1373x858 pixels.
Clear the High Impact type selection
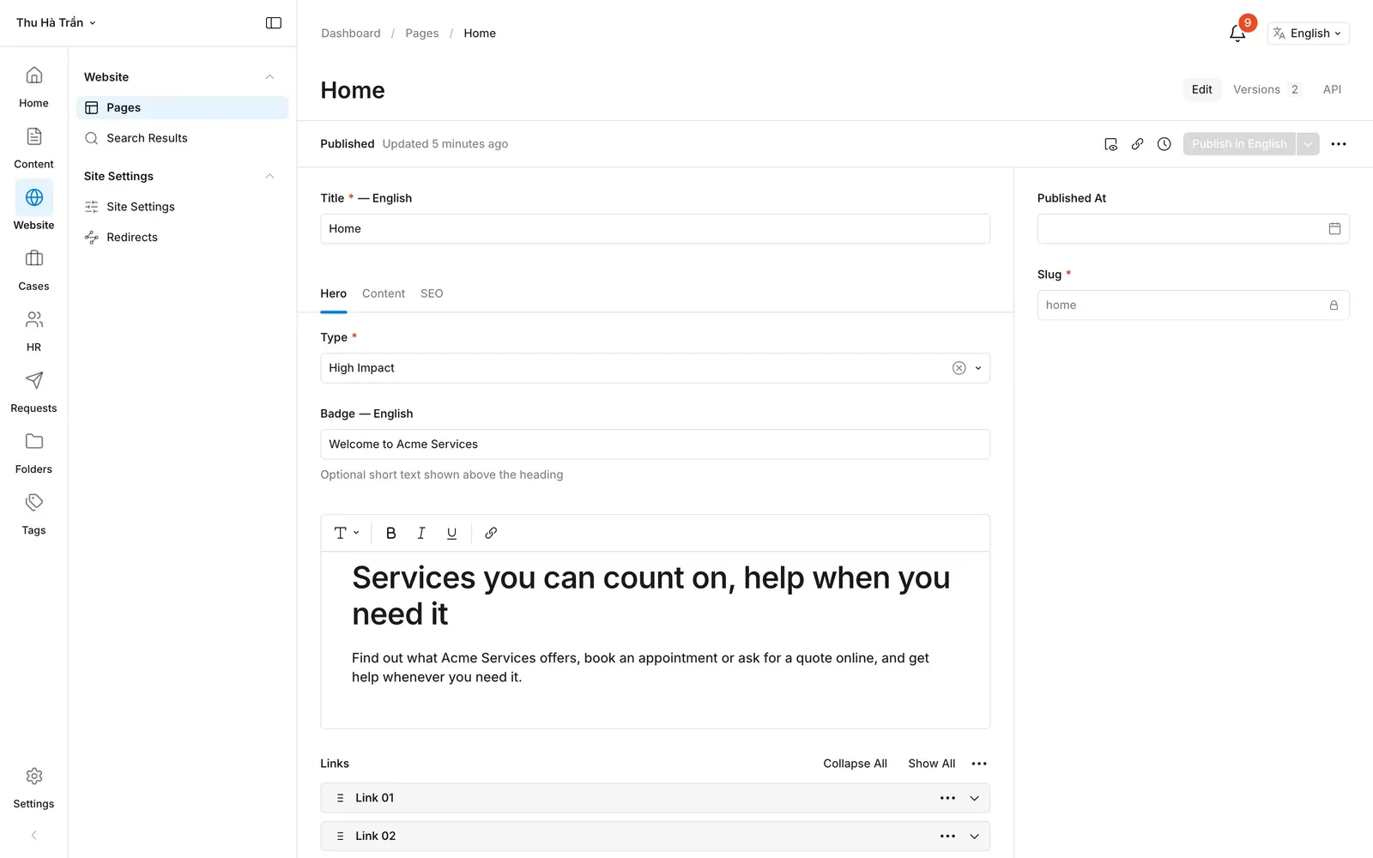(959, 368)
